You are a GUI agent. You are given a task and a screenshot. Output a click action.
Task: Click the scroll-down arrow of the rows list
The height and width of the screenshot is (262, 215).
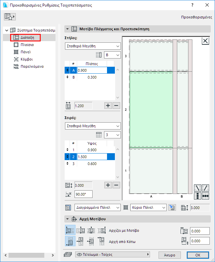118,177
